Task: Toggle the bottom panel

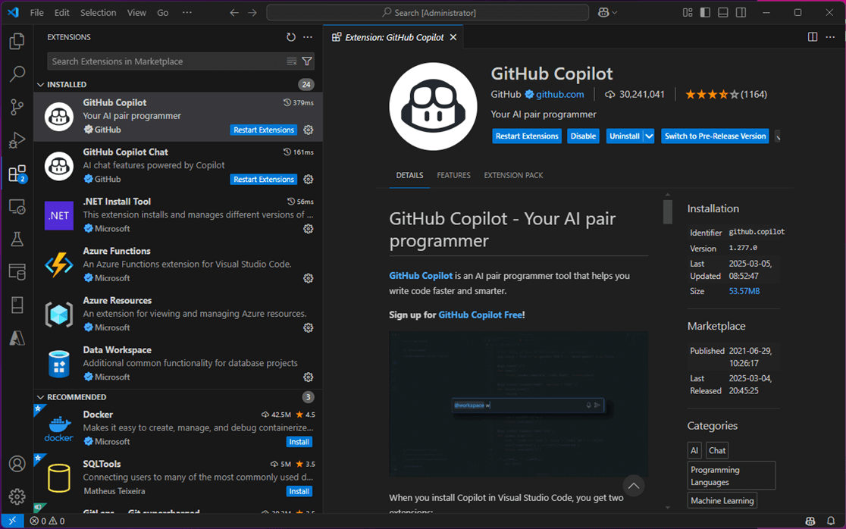Action: click(x=723, y=12)
